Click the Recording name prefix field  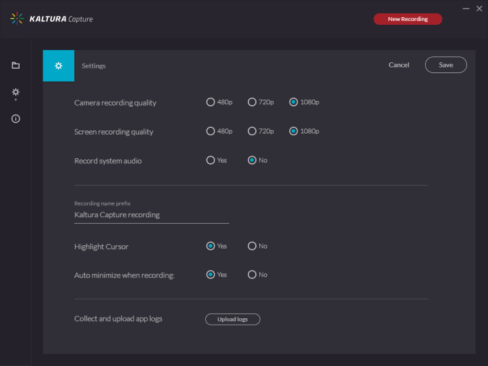pos(152,215)
